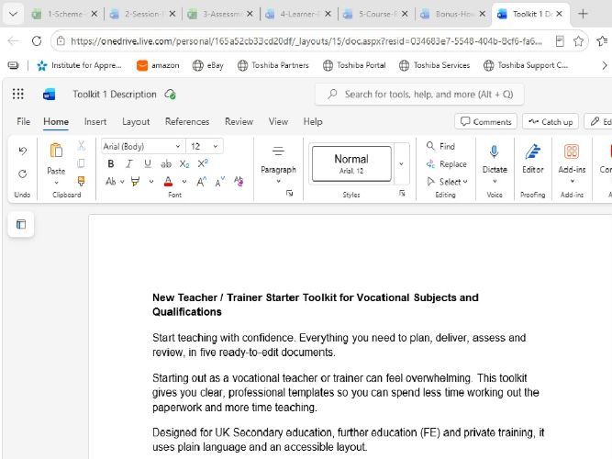612x459 pixels.
Task: Click the Word app logo icon
Action: pos(50,95)
